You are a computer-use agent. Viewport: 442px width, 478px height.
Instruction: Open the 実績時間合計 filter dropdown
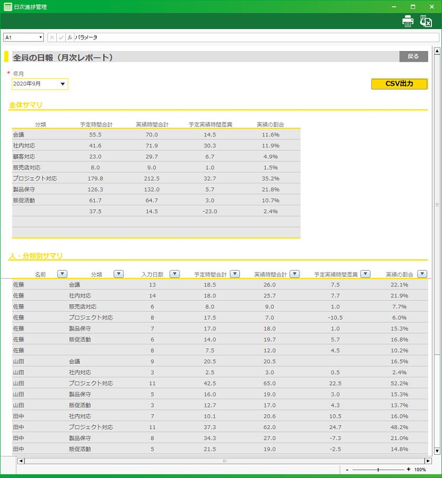pos(295,274)
